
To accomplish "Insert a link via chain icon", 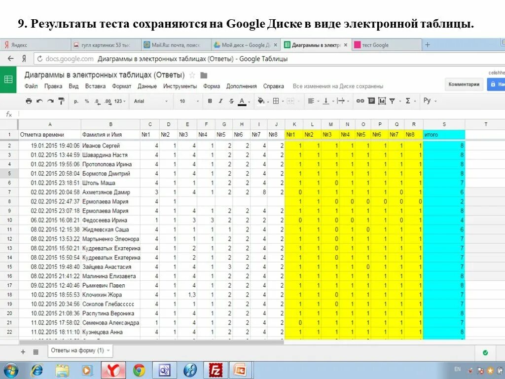I will click(x=360, y=101).
